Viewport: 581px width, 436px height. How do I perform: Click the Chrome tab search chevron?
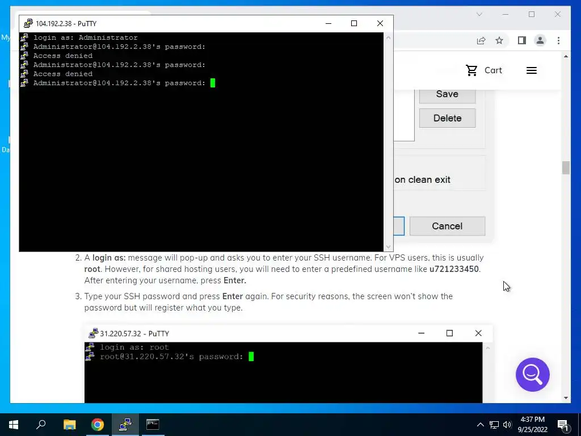tap(479, 14)
